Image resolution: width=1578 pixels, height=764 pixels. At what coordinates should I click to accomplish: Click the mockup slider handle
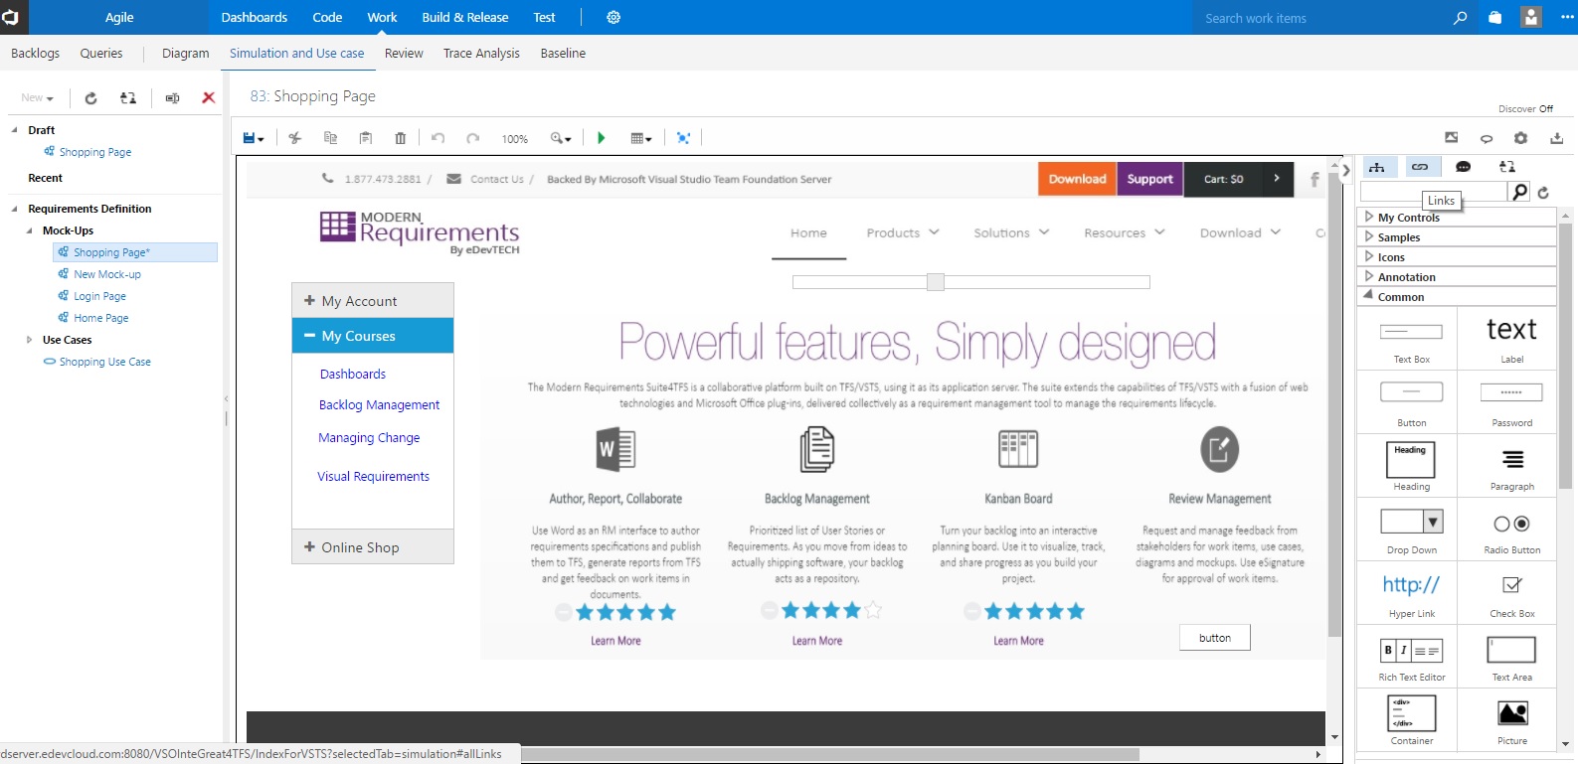(936, 282)
